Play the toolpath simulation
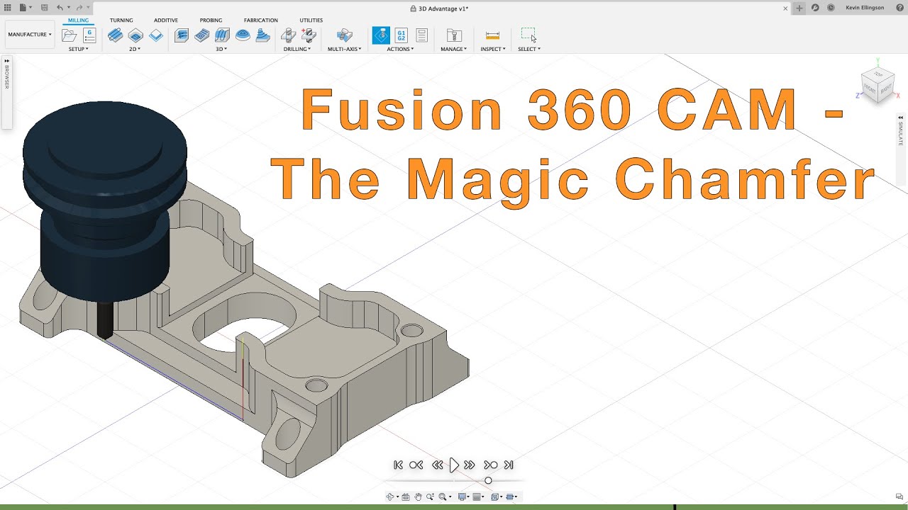 point(454,465)
